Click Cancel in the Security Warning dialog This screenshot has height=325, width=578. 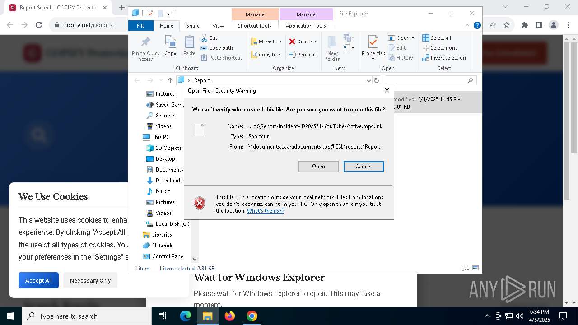pos(364,167)
